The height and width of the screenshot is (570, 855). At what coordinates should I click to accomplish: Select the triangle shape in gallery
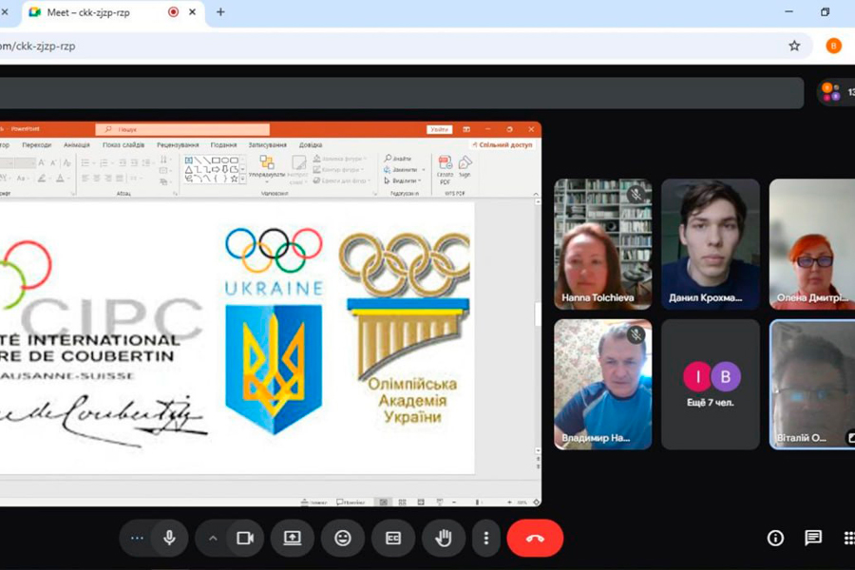[189, 170]
